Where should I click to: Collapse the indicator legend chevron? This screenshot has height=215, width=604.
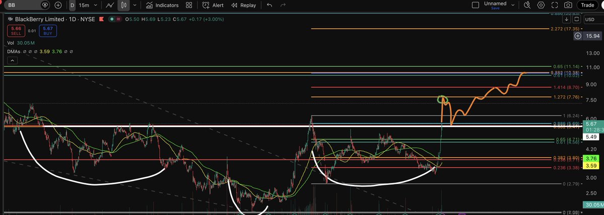(12, 61)
